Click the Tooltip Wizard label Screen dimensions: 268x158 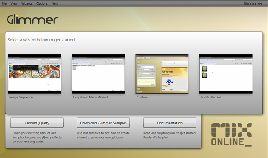click(x=211, y=97)
